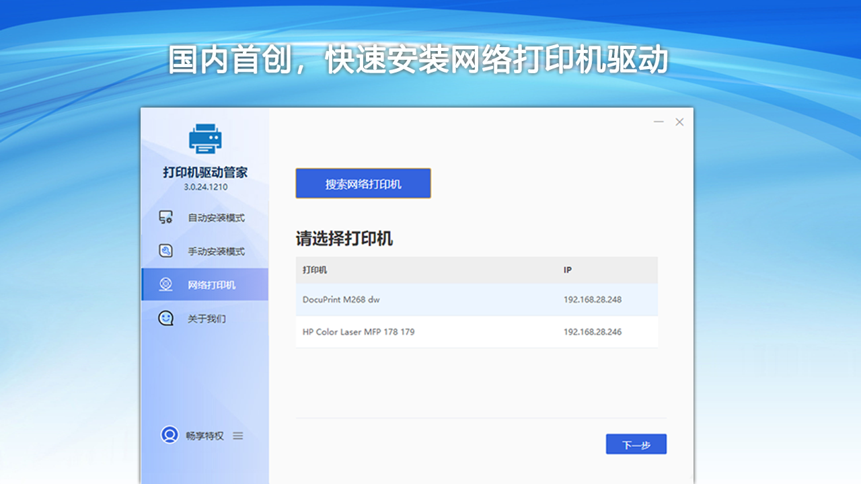Viewport: 861px width, 484px height.
Task: Click version number 3.0.24.1210 text
Action: tap(206, 186)
